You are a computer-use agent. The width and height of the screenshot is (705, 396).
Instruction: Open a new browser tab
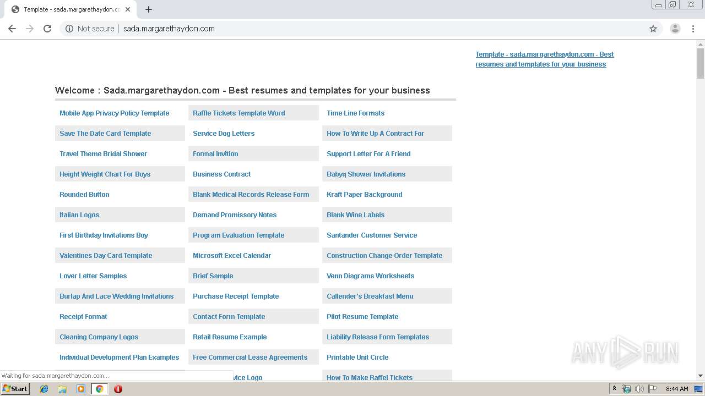(x=149, y=9)
